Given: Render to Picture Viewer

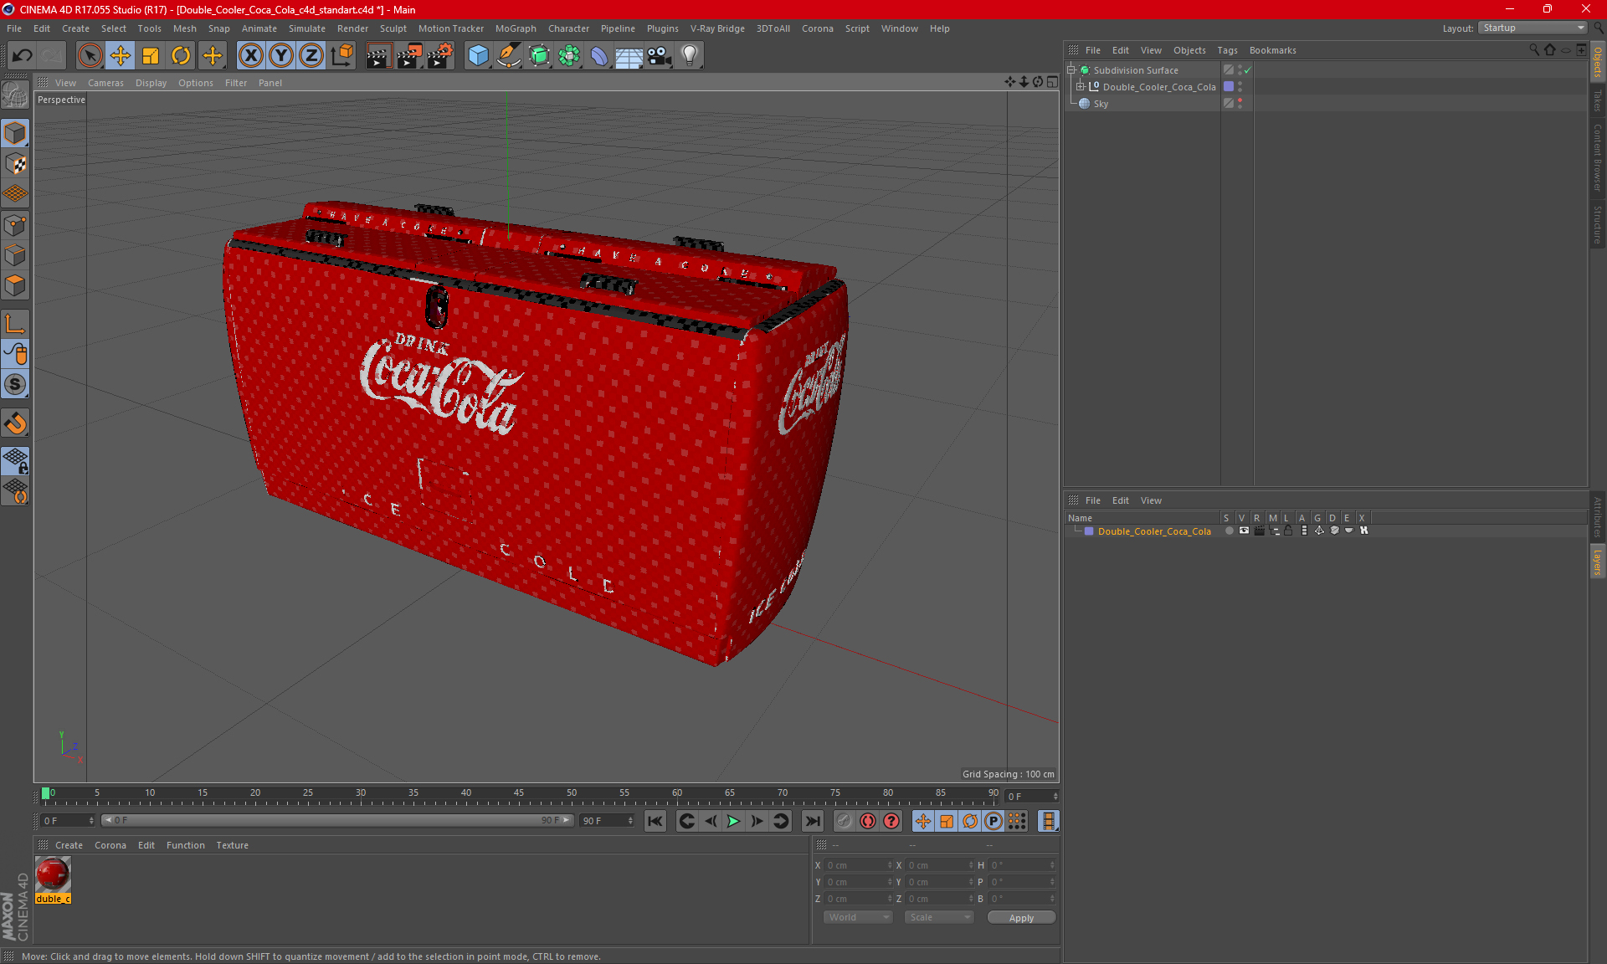Looking at the screenshot, I should click(409, 56).
